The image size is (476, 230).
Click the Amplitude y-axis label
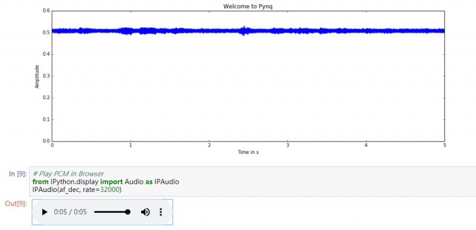pos(37,76)
